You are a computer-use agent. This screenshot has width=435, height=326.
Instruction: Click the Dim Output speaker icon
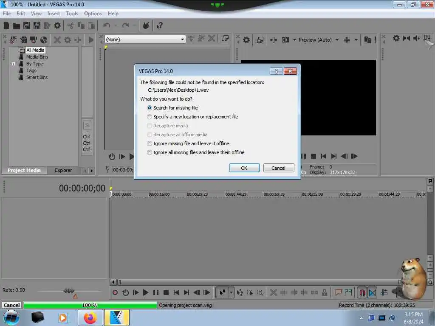[416, 38]
